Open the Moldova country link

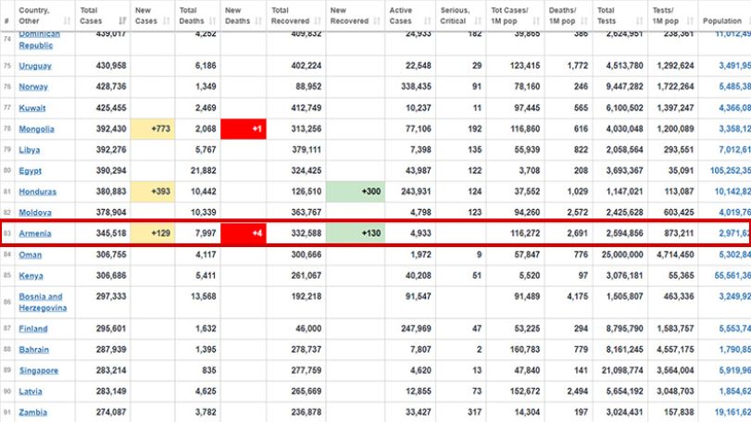pyautogui.click(x=35, y=213)
